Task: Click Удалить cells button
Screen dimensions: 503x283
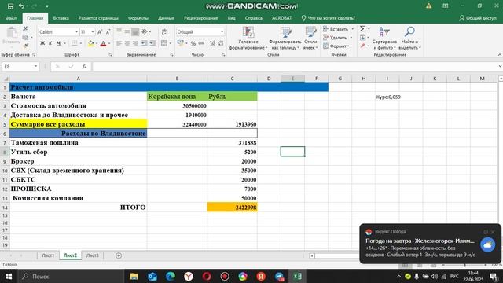Action: coord(336,38)
